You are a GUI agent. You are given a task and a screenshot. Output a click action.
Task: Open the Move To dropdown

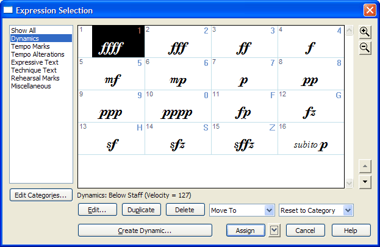pyautogui.click(x=242, y=210)
